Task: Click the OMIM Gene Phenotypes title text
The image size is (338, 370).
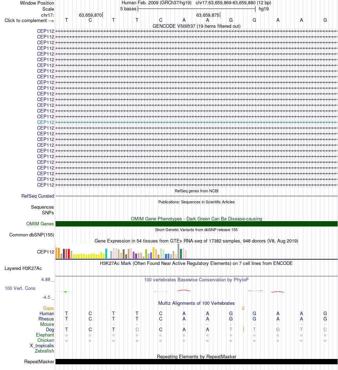Action: pos(196,219)
